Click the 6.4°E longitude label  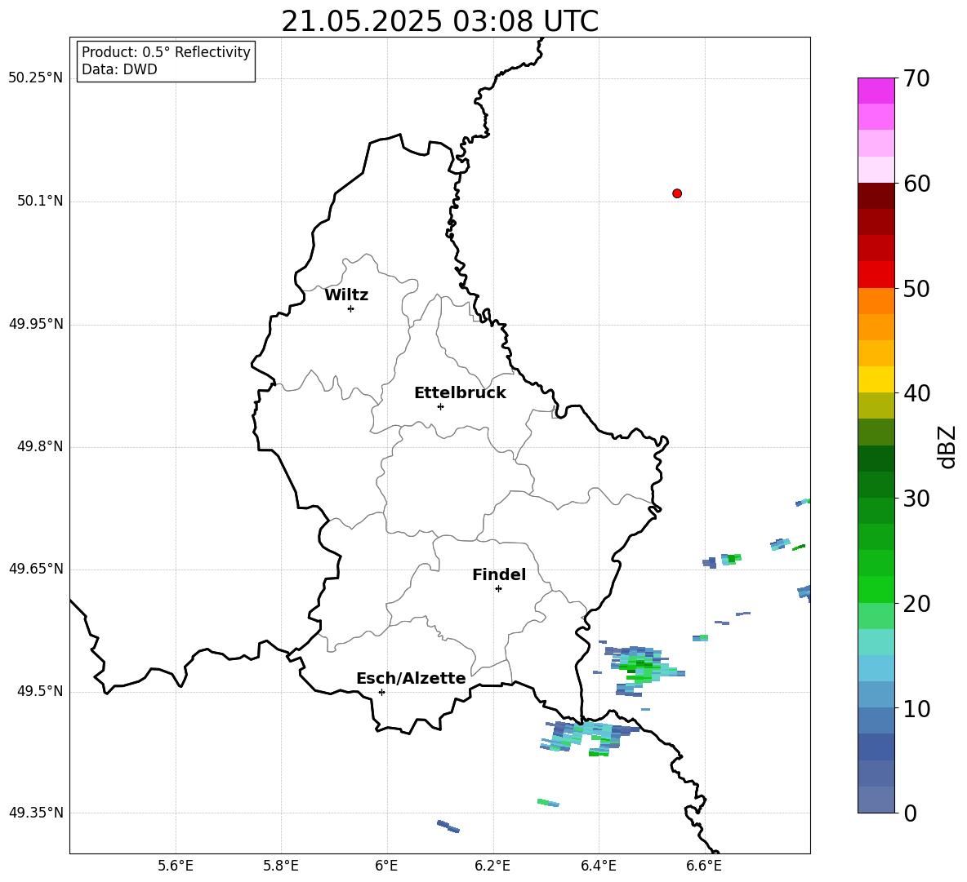click(598, 866)
